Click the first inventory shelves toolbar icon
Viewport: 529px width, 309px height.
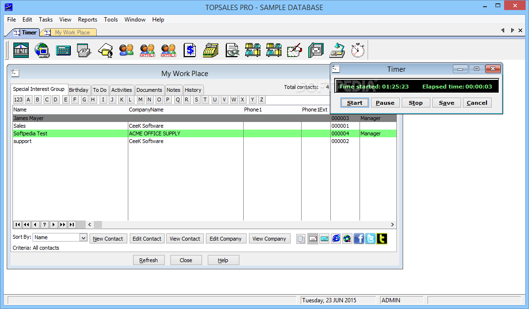(253, 50)
